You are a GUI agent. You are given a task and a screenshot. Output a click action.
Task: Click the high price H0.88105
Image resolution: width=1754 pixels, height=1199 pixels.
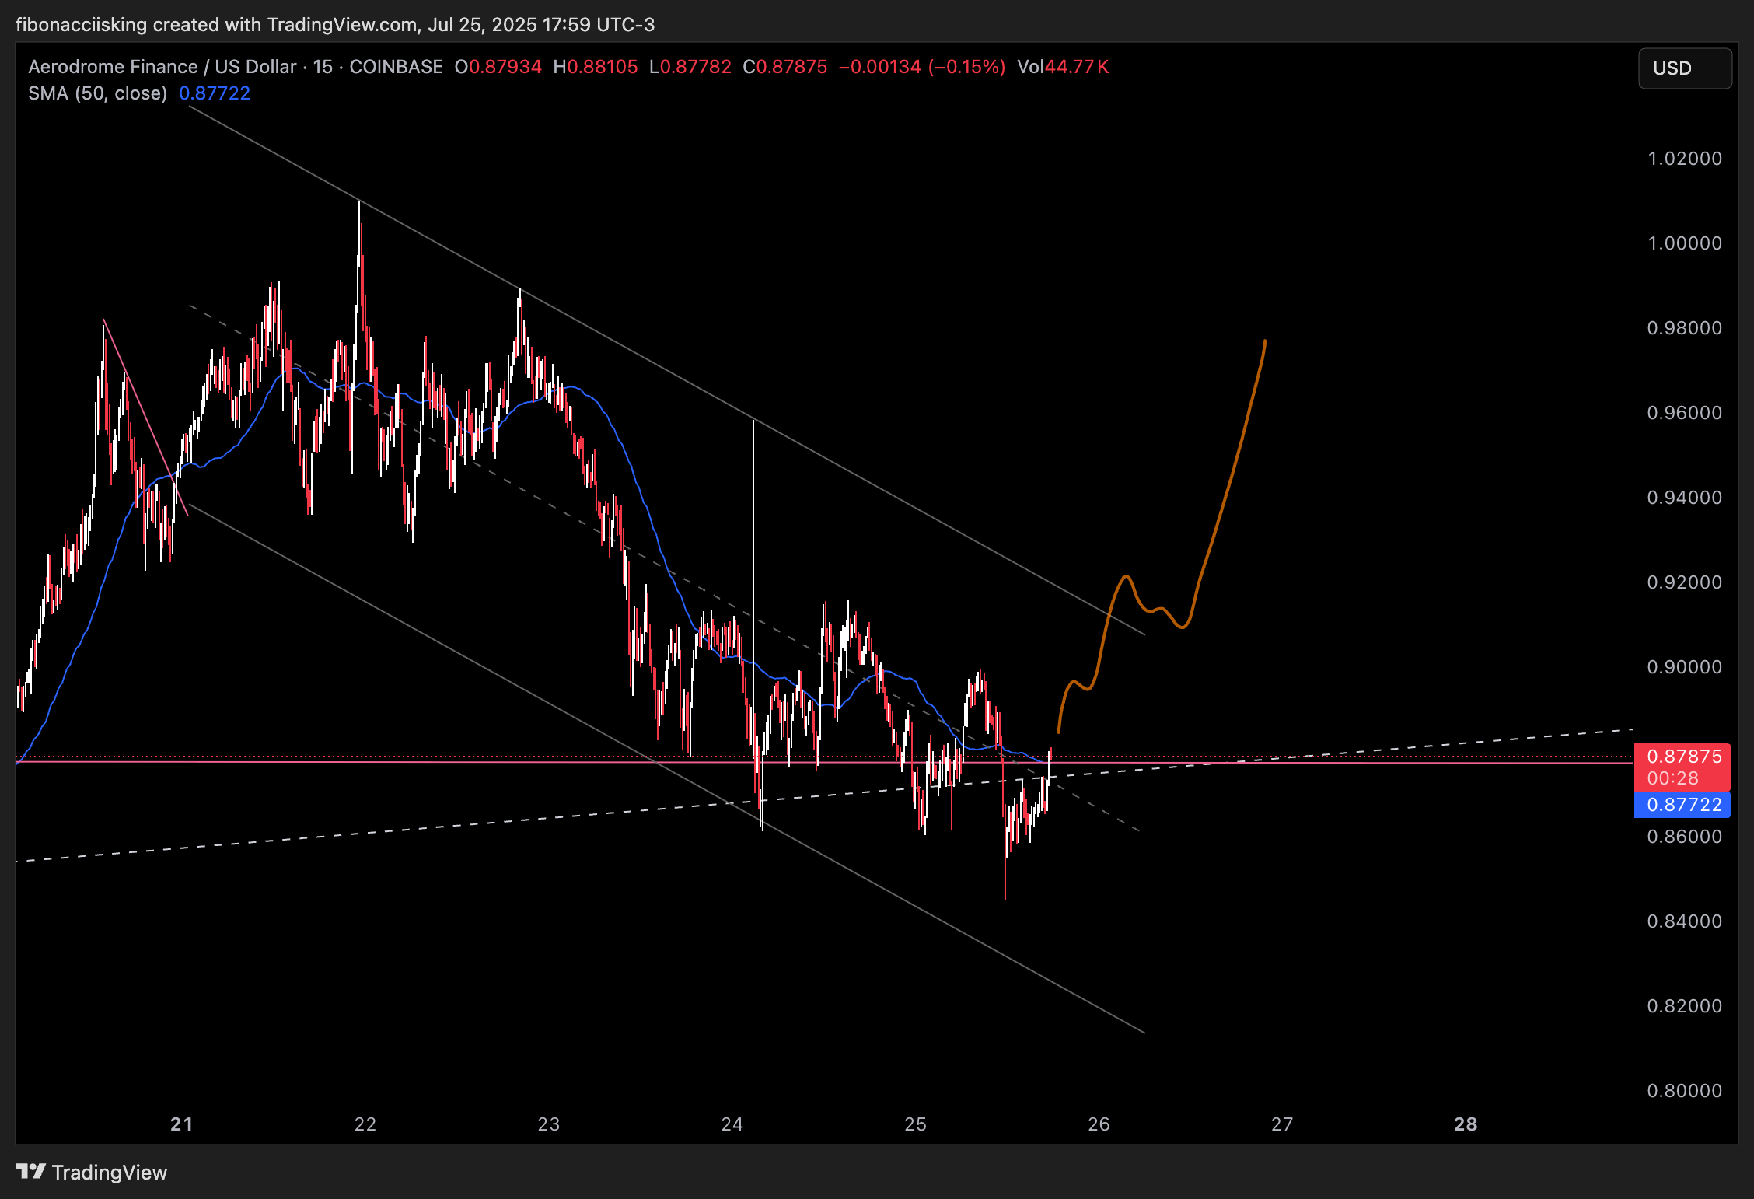[596, 67]
